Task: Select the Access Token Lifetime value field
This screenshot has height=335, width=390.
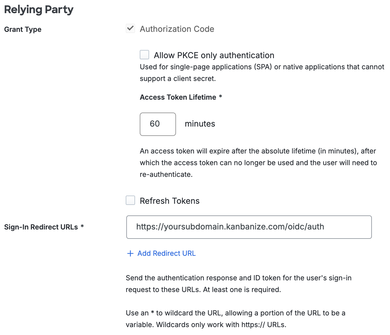Action: [x=158, y=124]
